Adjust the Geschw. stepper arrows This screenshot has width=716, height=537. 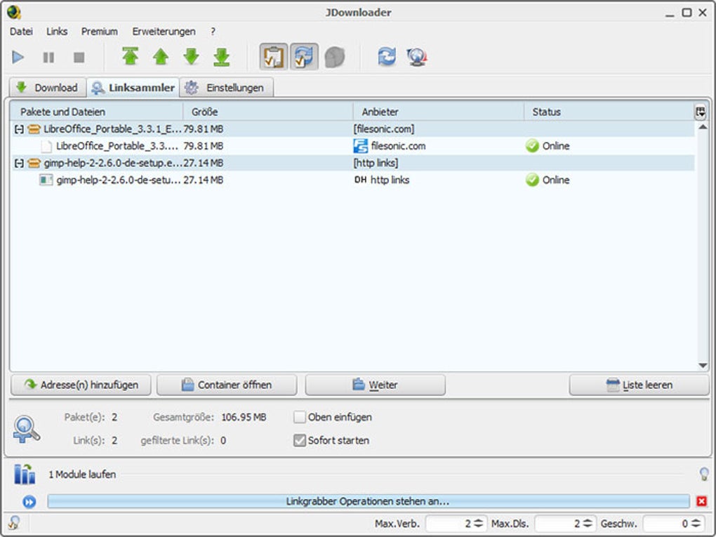(696, 523)
